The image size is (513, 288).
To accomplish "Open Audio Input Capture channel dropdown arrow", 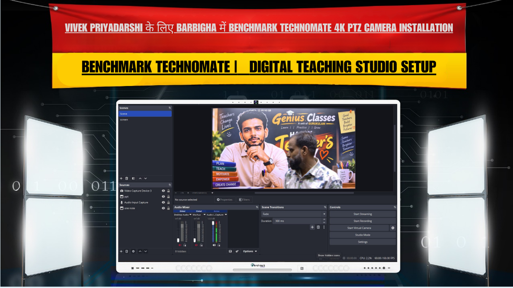I will (x=226, y=215).
